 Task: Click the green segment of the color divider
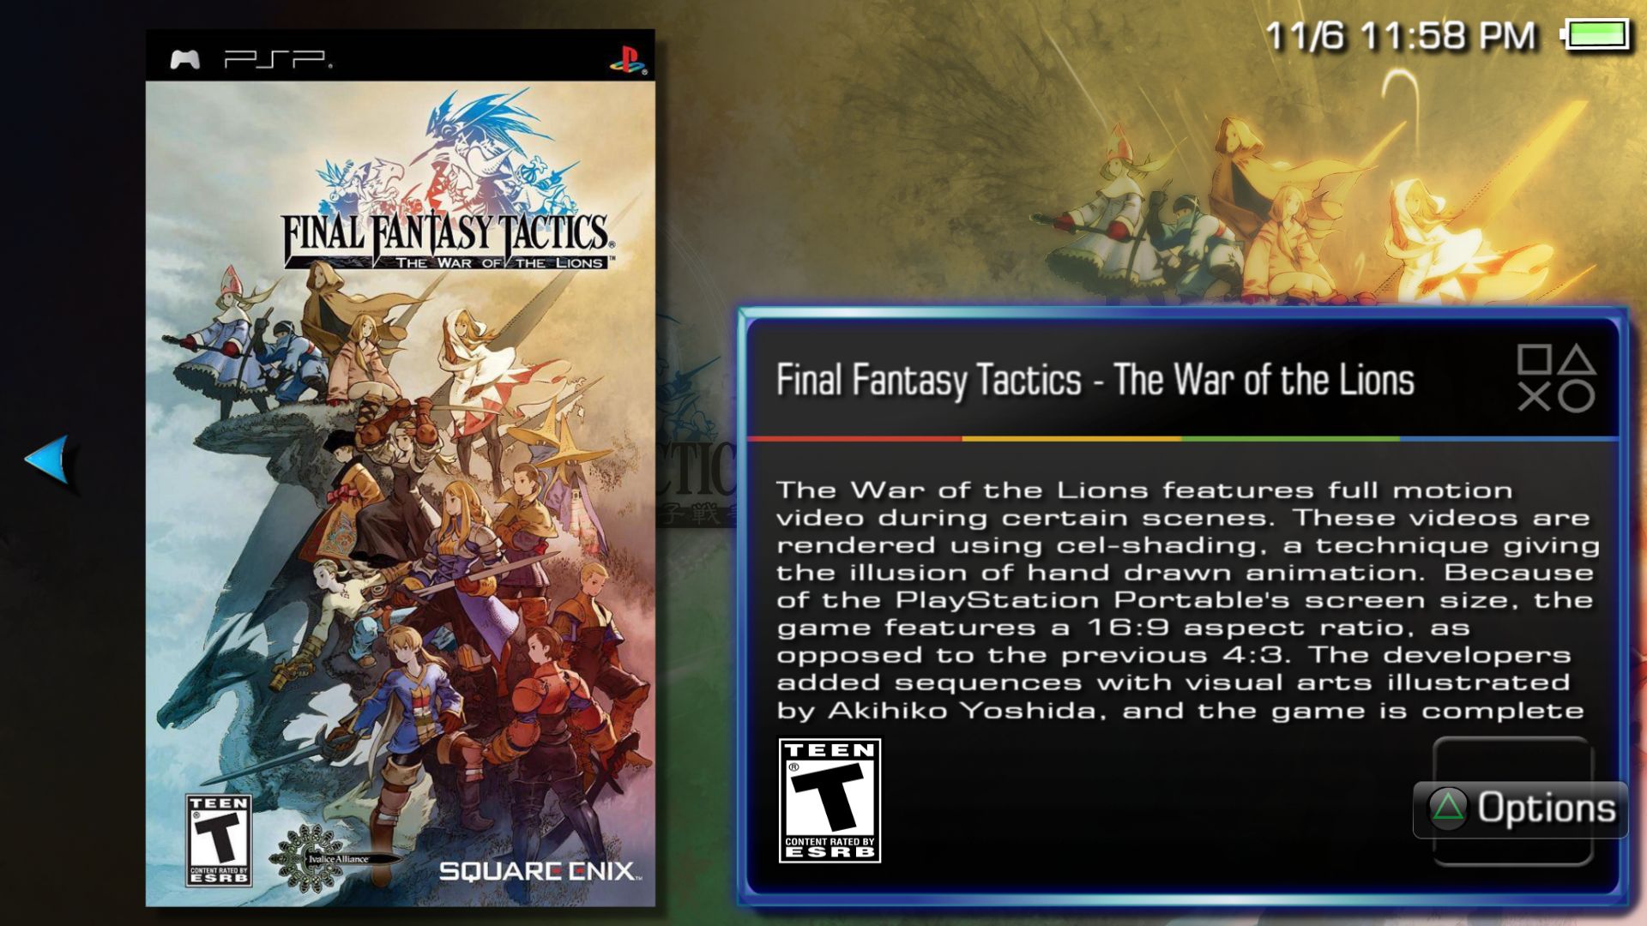click(x=1291, y=438)
